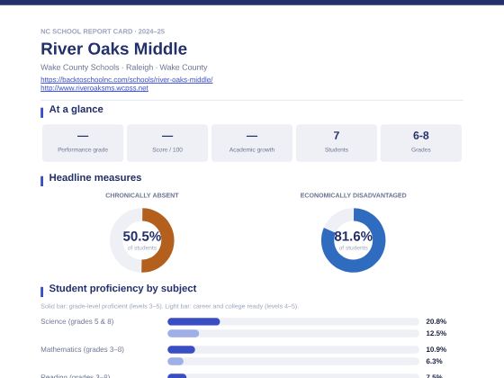Select the Score / 100 card
The width and height of the screenshot is (504, 378).
167,143
